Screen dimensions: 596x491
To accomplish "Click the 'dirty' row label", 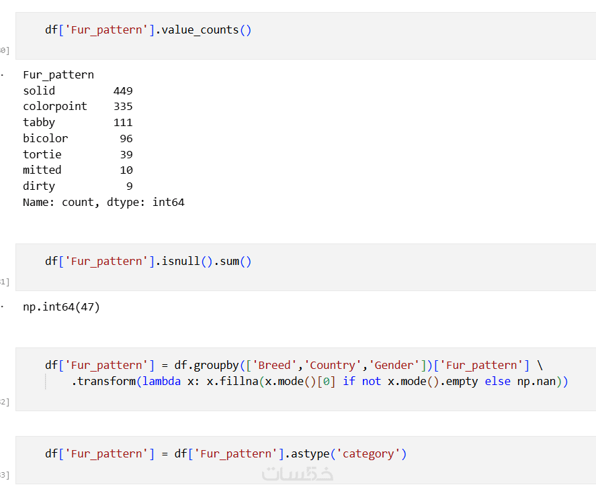I will click(39, 186).
